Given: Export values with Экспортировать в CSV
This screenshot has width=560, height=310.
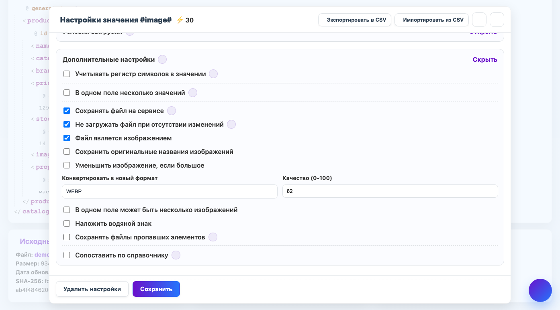Looking at the screenshot, I should click(355, 20).
